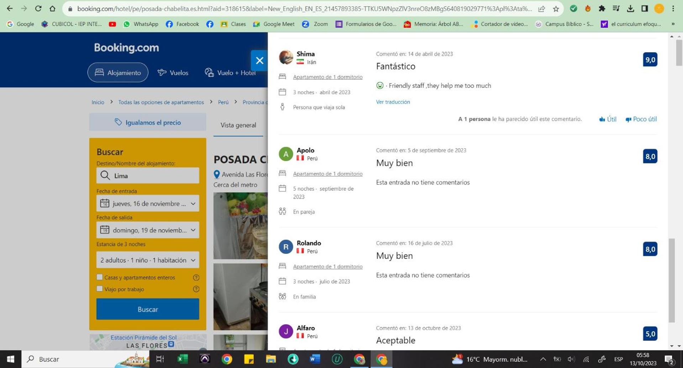The width and height of the screenshot is (683, 368).
Task: Go to Inicio breadcrumb
Action: click(98, 102)
